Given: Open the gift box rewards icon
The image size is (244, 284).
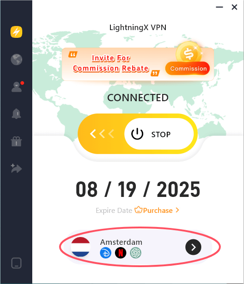Looking at the screenshot, I should pyautogui.click(x=16, y=141).
